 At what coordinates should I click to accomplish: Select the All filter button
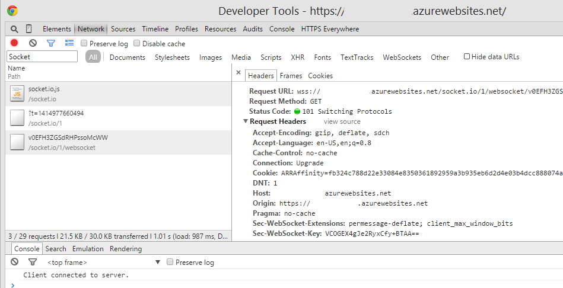pos(93,57)
